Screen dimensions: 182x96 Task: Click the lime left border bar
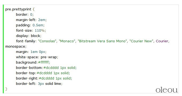coord(3,49)
